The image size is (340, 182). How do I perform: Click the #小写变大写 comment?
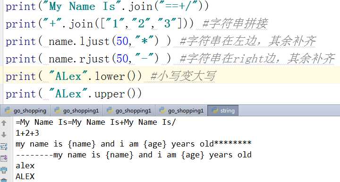tap(183, 77)
